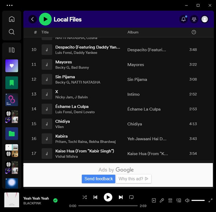The width and height of the screenshot is (216, 212).
Task: Enter full screen with expand arrows
Action: coord(211,201)
